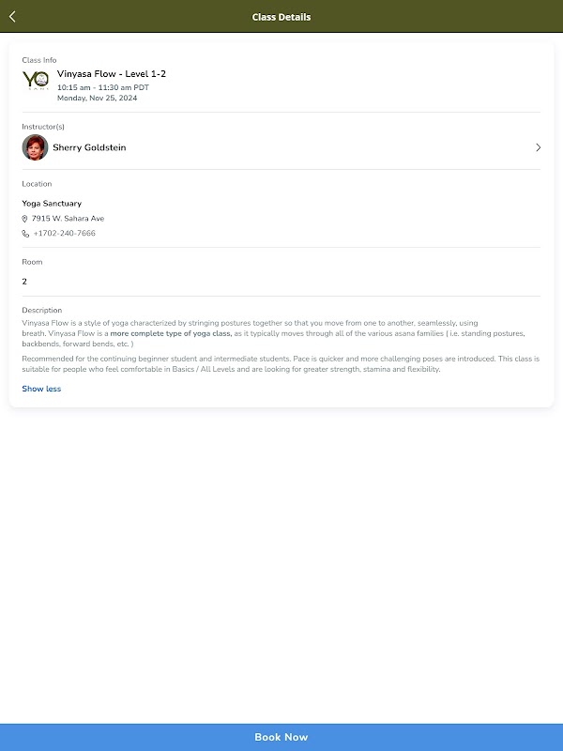563x751 pixels.
Task: Collapse description with Show less
Action: pyautogui.click(x=41, y=389)
